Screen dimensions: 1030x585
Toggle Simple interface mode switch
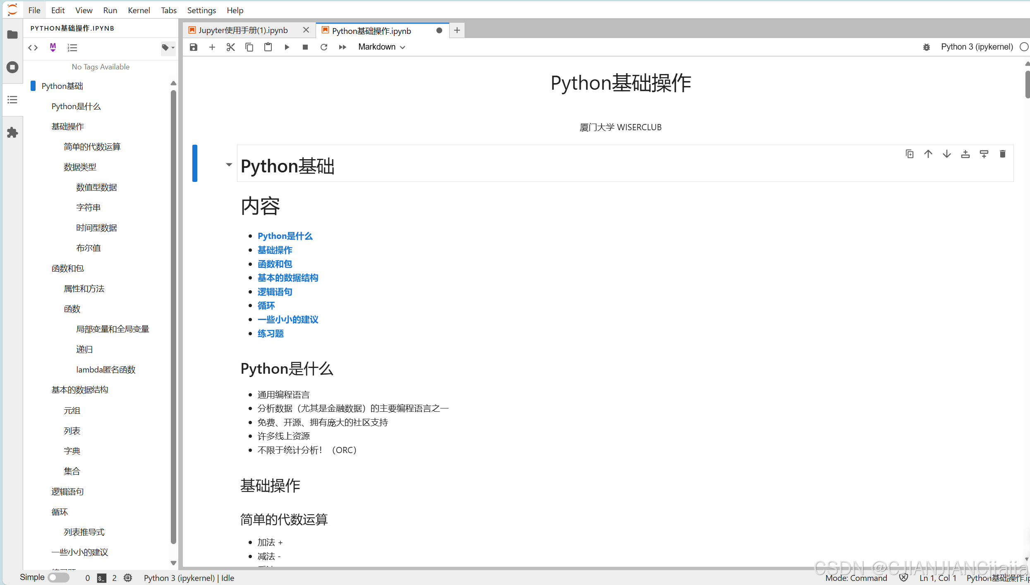pyautogui.click(x=58, y=578)
